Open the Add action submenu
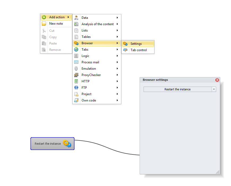 pyautogui.click(x=56, y=17)
